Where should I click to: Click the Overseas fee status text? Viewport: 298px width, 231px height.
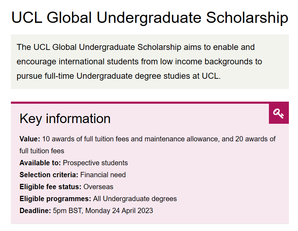(x=98, y=187)
